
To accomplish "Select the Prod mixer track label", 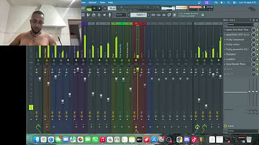I will (113, 56).
